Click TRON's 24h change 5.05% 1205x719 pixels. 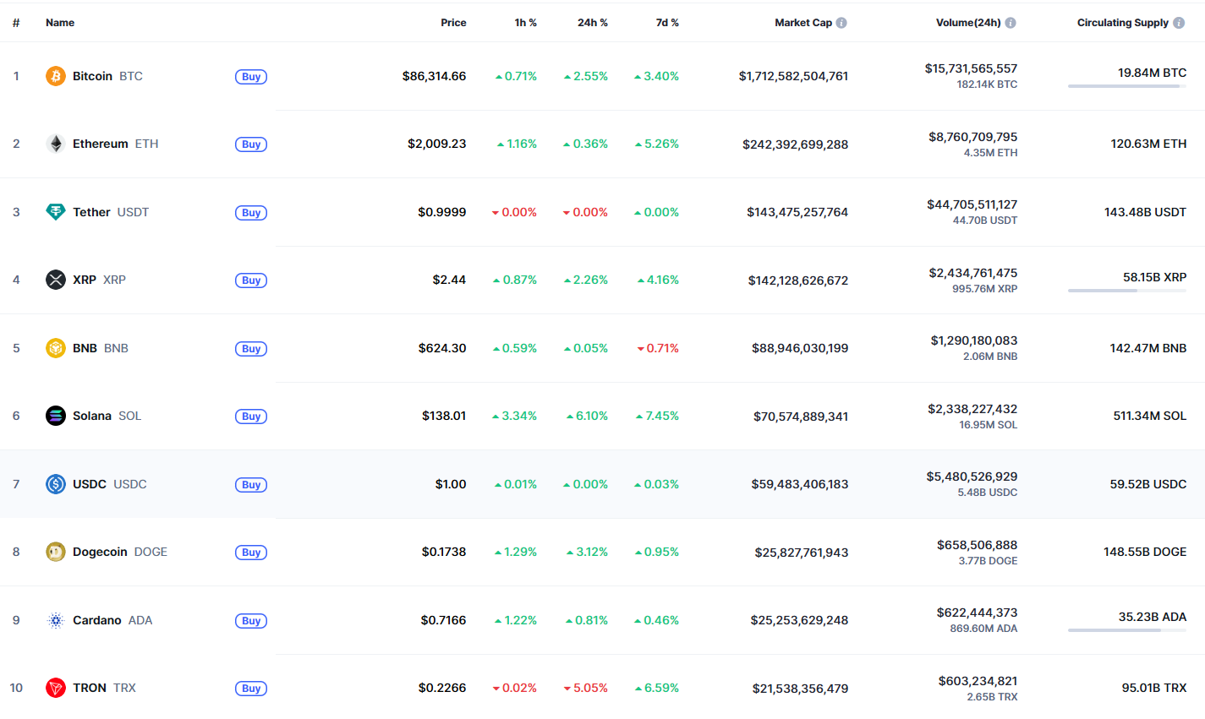[586, 688]
